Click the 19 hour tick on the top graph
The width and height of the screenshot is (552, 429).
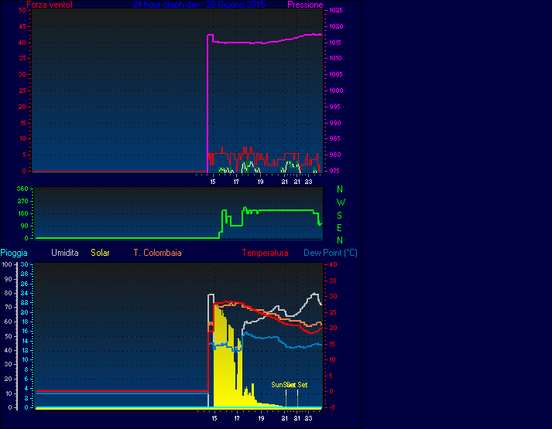[260, 182]
